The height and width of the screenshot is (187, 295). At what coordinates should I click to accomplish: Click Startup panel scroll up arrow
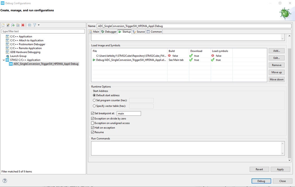click(289, 36)
